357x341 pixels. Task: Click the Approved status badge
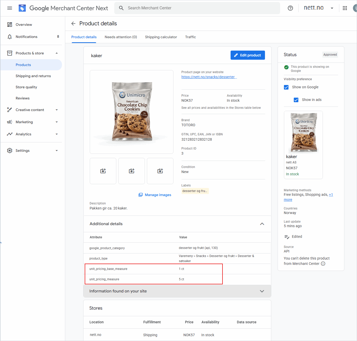[x=330, y=55]
